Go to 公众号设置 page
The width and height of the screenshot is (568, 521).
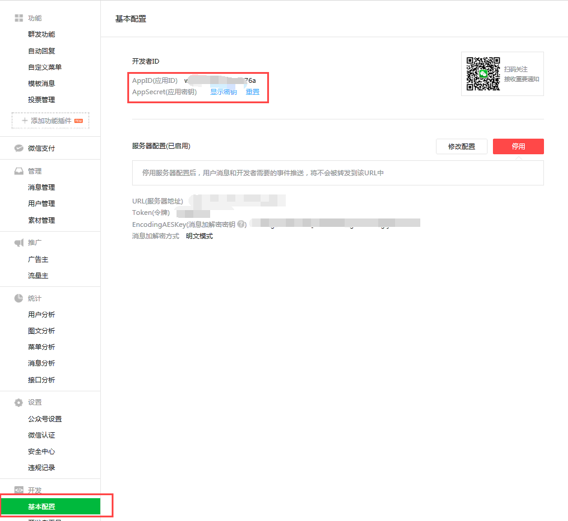click(x=45, y=419)
